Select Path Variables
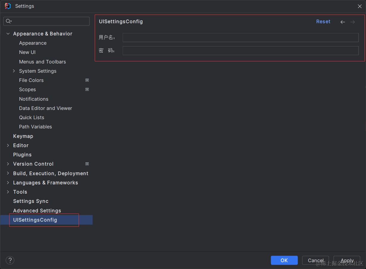The height and width of the screenshot is (269, 366). (35, 127)
